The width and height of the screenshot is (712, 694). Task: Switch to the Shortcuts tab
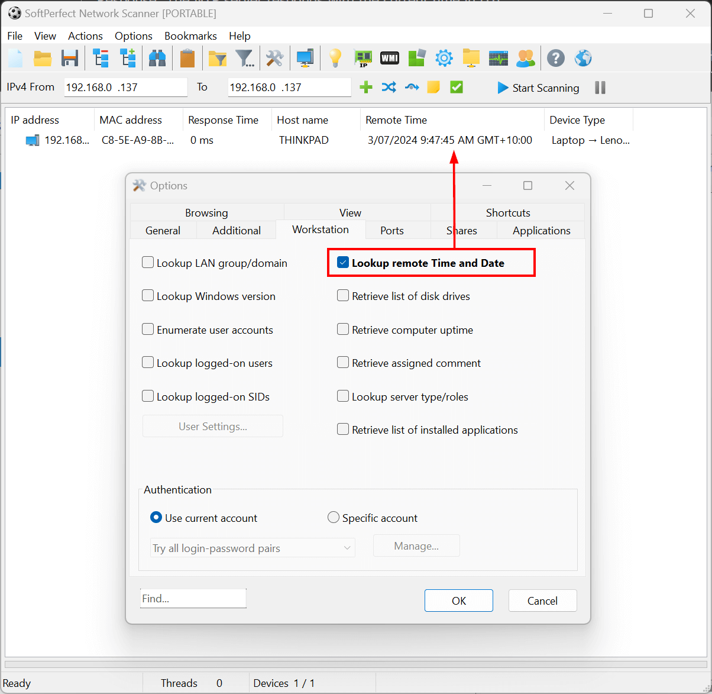tap(508, 212)
